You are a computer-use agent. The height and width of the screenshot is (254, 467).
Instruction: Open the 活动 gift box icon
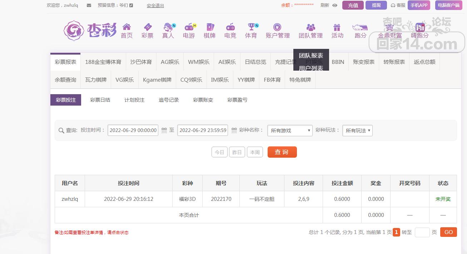tap(337, 27)
